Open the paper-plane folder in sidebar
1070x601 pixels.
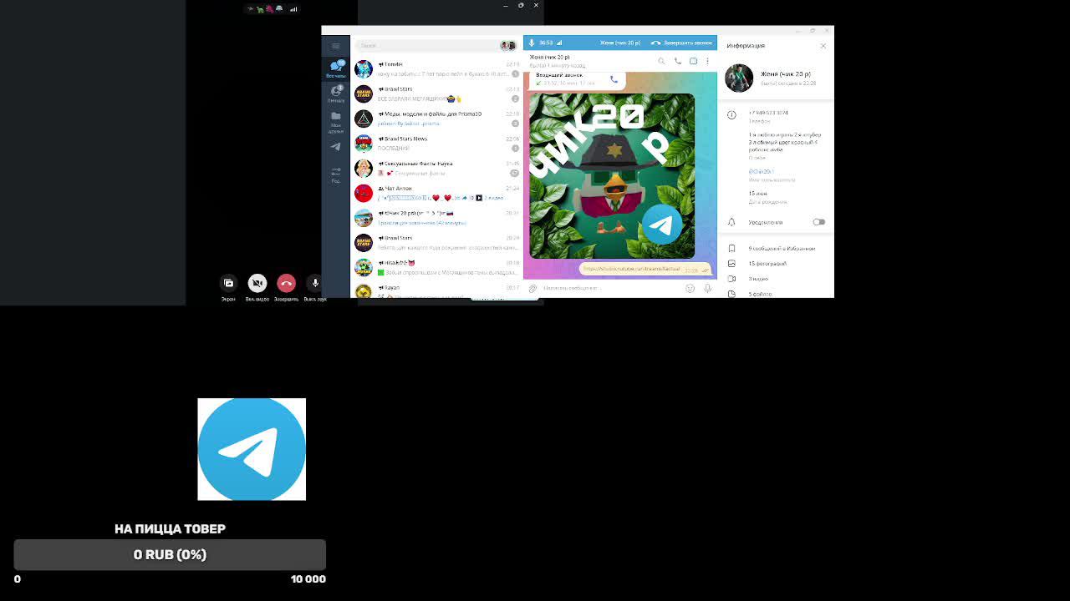pyautogui.click(x=336, y=147)
